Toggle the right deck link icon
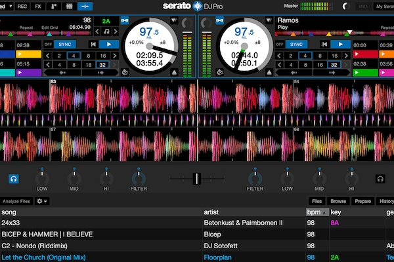 point(219,20)
